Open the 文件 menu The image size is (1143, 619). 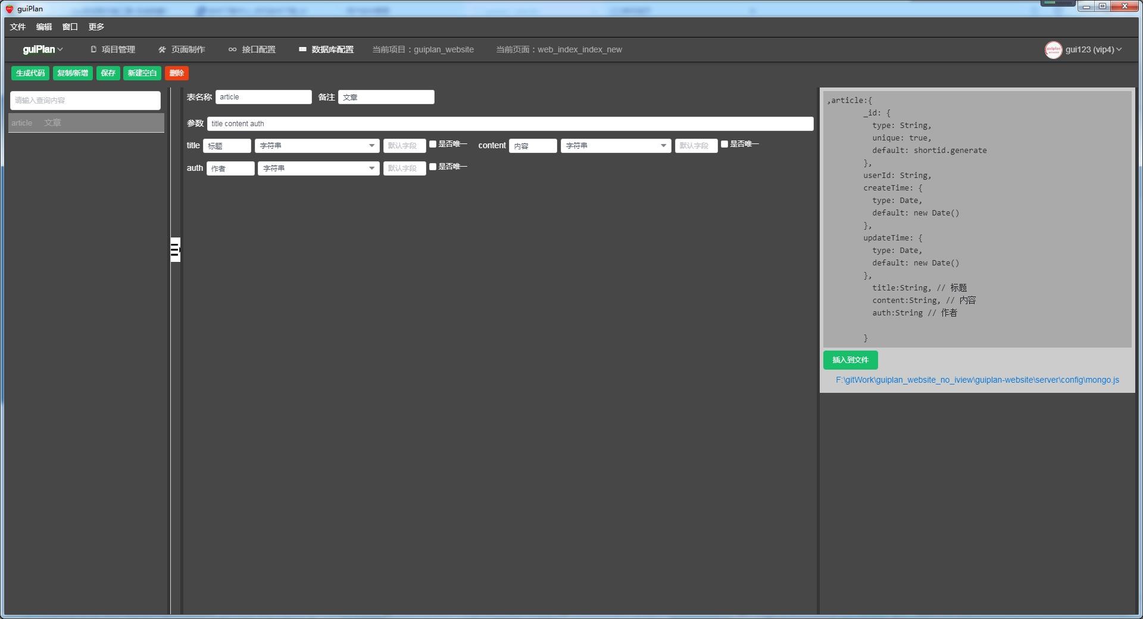[18, 27]
